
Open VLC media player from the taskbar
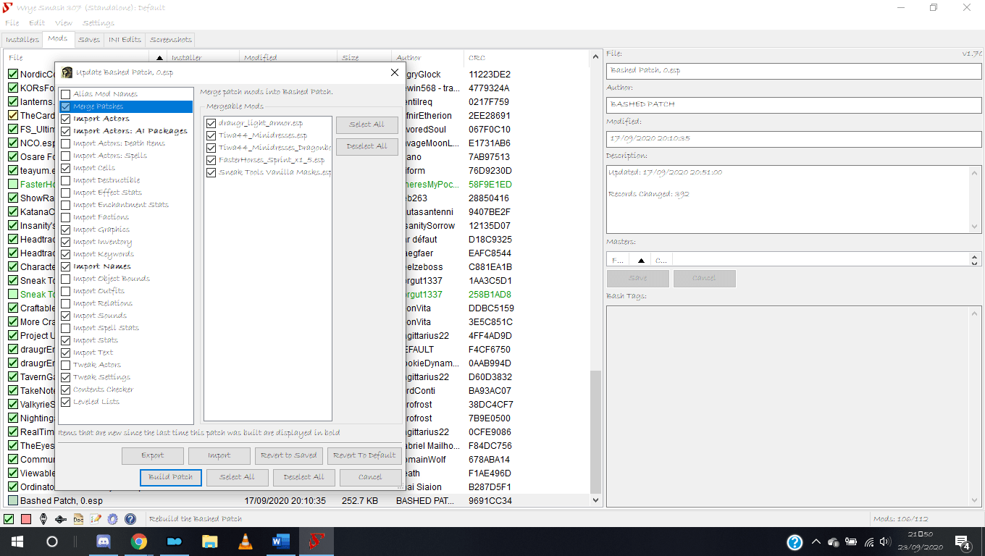[x=246, y=542]
